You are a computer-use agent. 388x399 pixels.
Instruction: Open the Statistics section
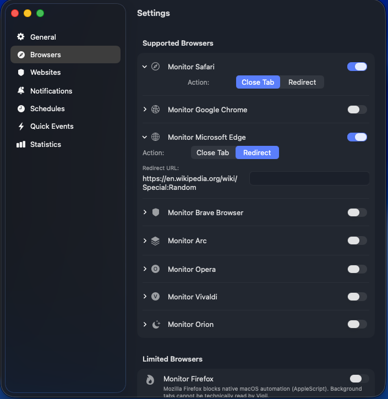[x=65, y=144]
